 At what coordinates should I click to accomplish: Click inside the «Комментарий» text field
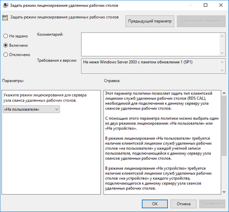coord(150,44)
